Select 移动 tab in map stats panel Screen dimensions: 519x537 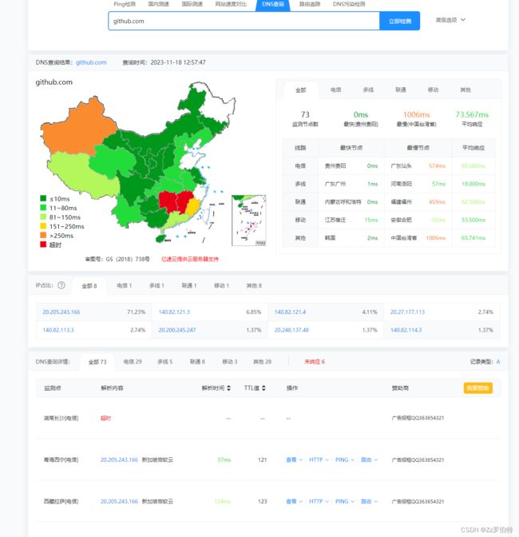(x=433, y=89)
